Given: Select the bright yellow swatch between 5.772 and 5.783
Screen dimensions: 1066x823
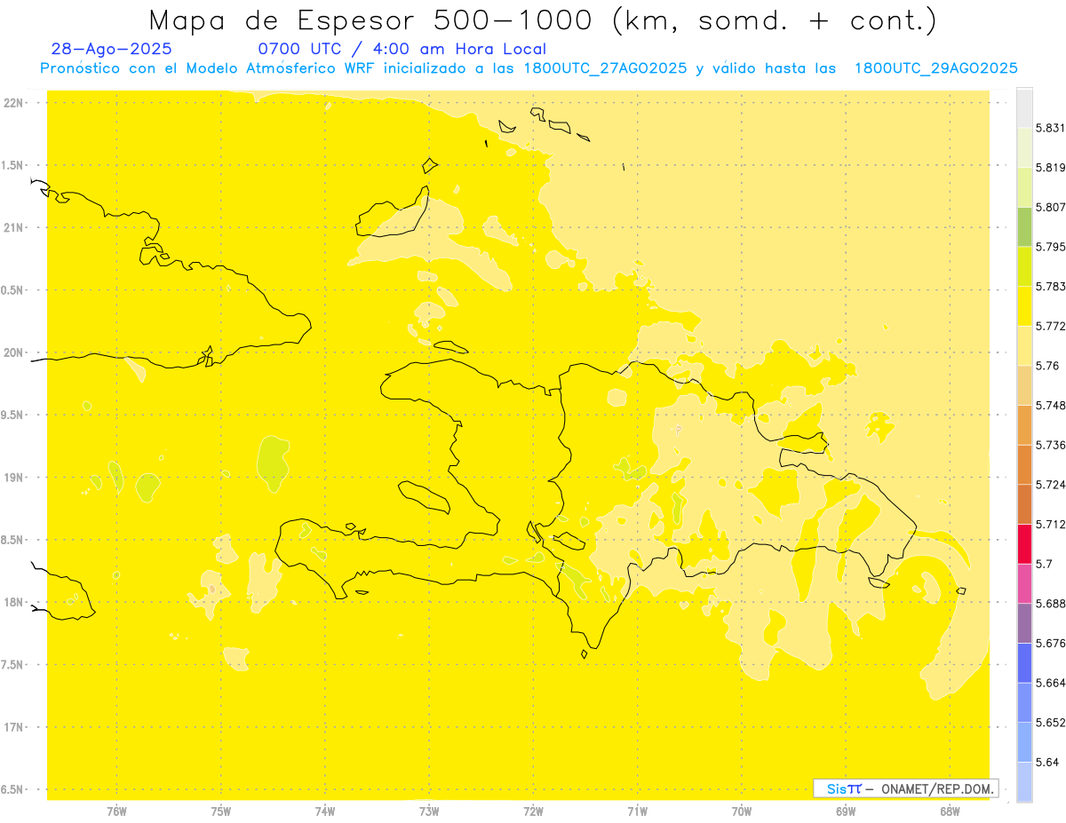Looking at the screenshot, I should point(1024,305).
